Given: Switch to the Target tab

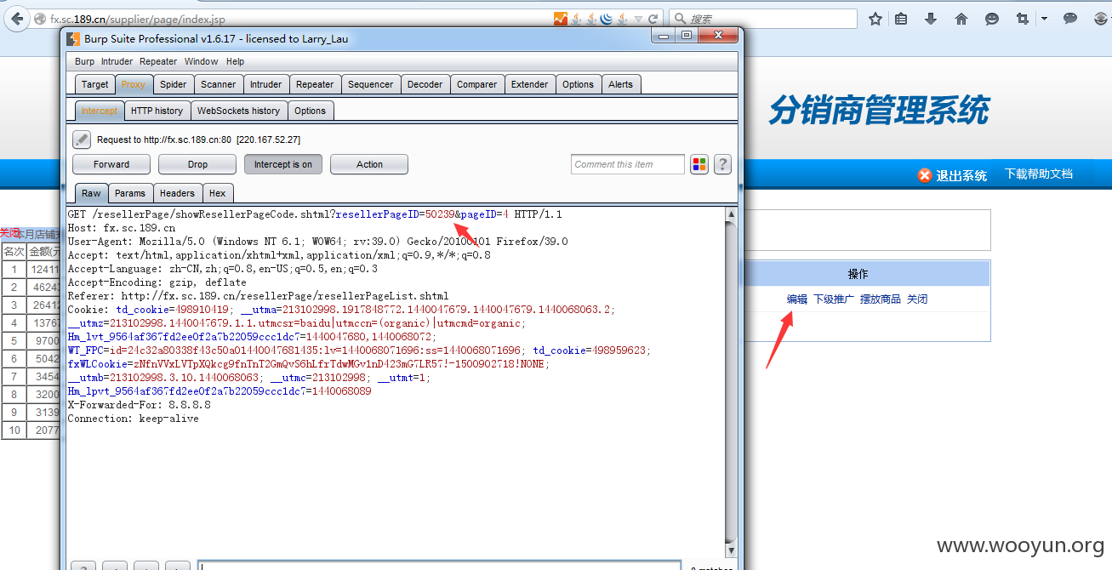Looking at the screenshot, I should point(94,84).
